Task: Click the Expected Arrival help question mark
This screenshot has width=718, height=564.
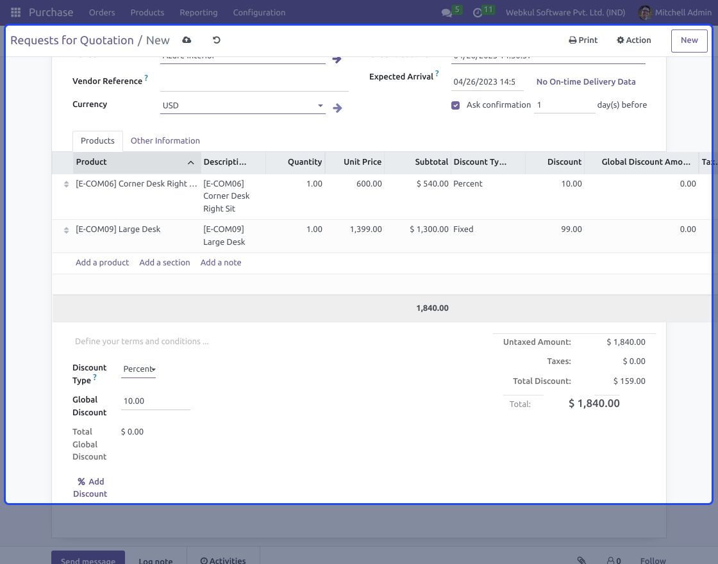Action: tap(437, 73)
